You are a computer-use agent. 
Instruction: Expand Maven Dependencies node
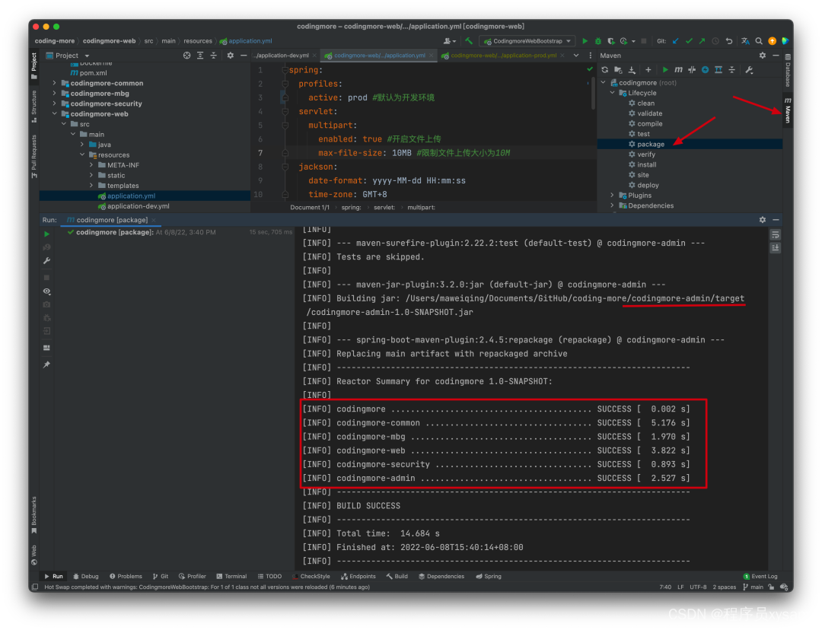tap(612, 205)
